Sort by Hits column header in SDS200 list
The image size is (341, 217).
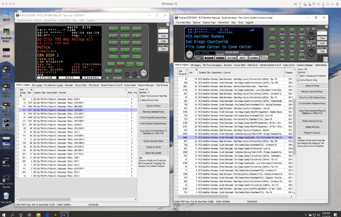click(29, 92)
